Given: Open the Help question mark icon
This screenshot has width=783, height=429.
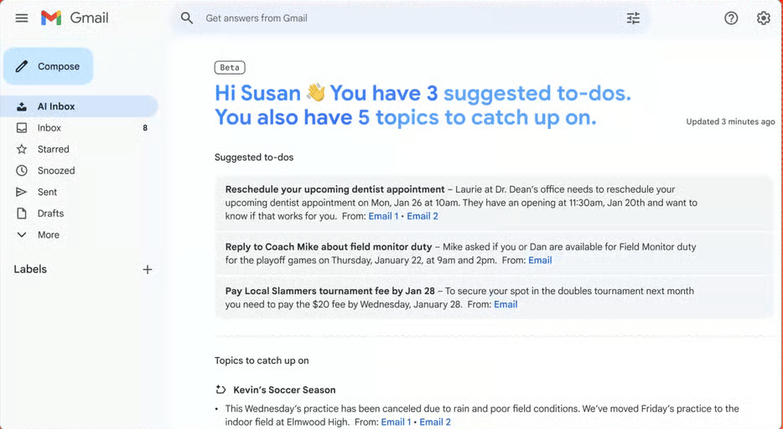Looking at the screenshot, I should pos(731,18).
